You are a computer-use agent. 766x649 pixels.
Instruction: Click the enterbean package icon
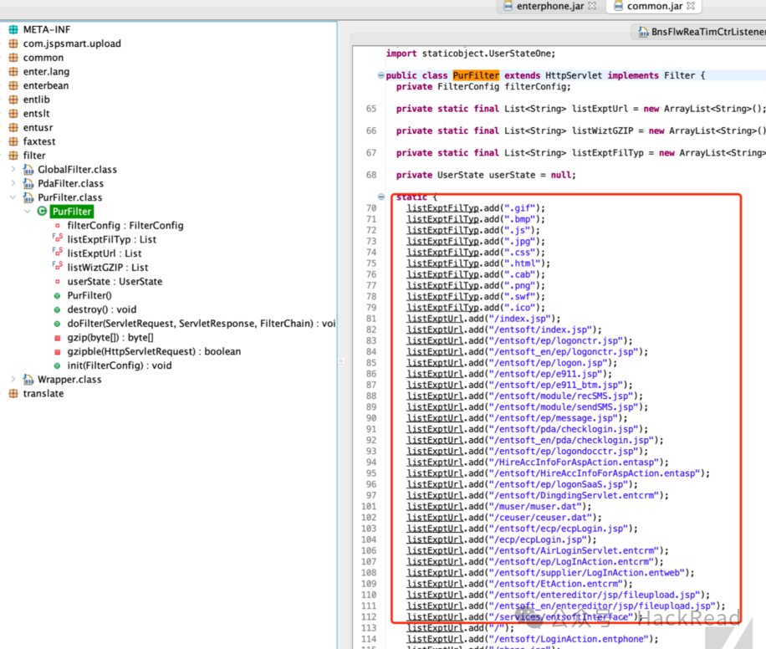[x=13, y=85]
